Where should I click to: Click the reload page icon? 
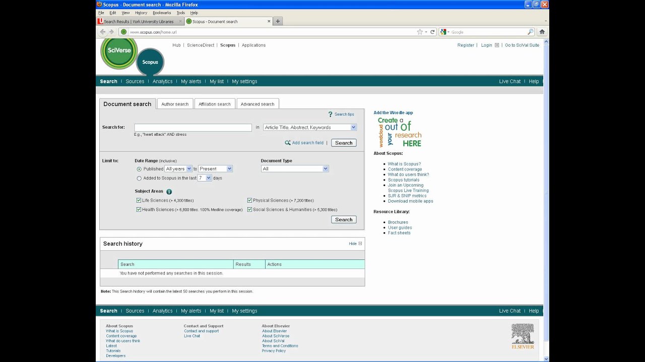point(432,32)
